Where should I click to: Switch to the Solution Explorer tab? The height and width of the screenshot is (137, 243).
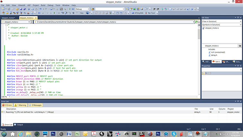pos(237,62)
